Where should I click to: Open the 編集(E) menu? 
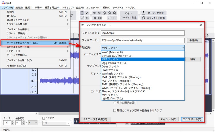point(19,8)
